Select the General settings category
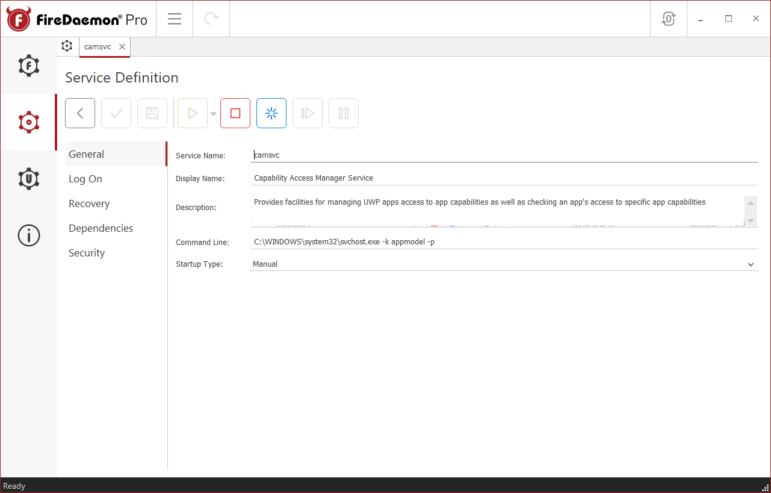Viewport: 771px width, 493px height. tap(116, 154)
